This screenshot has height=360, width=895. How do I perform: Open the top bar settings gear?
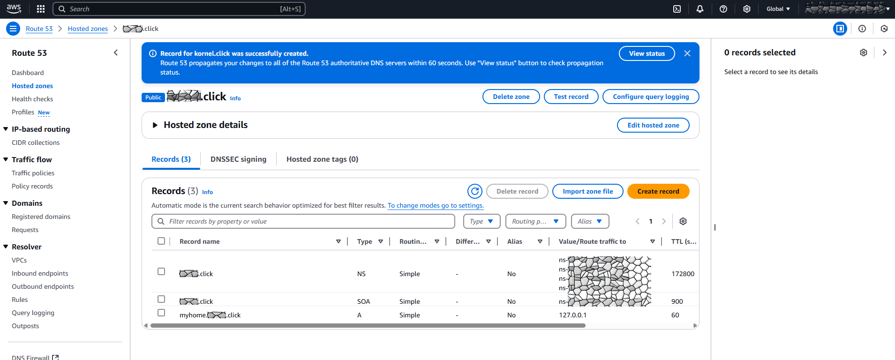point(747,9)
